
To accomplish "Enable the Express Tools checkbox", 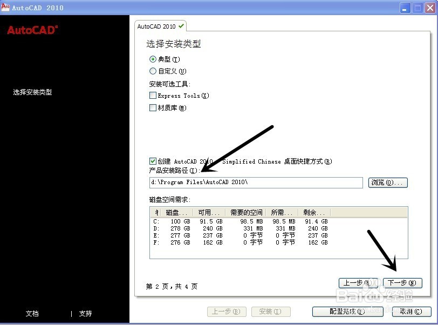I will 153,96.
